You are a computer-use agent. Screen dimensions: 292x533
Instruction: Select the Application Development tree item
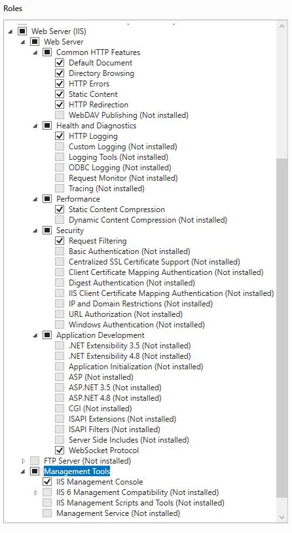[x=100, y=335]
